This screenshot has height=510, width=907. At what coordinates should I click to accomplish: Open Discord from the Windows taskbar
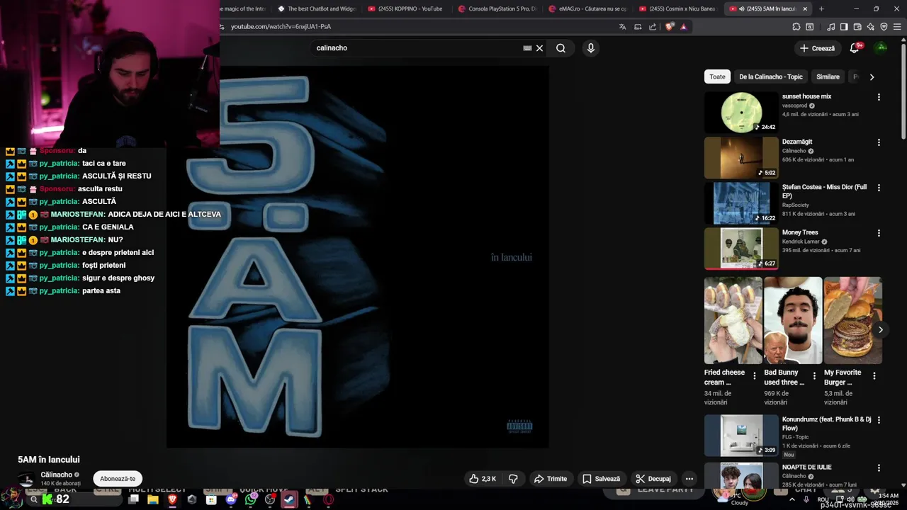(x=231, y=499)
